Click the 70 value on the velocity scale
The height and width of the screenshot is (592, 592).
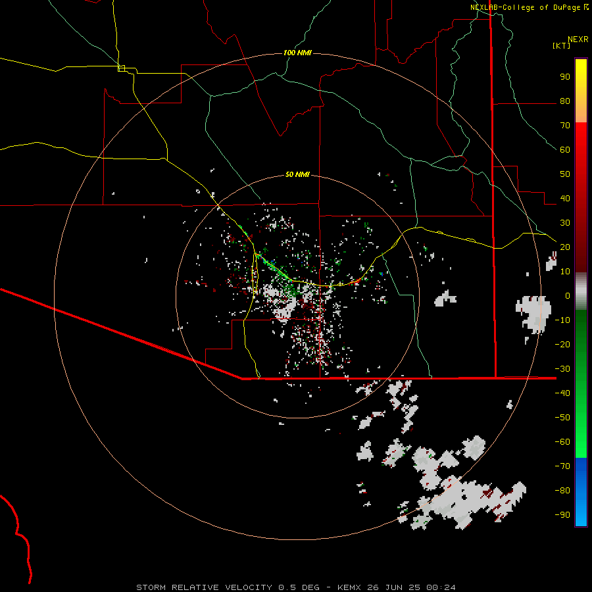(565, 126)
